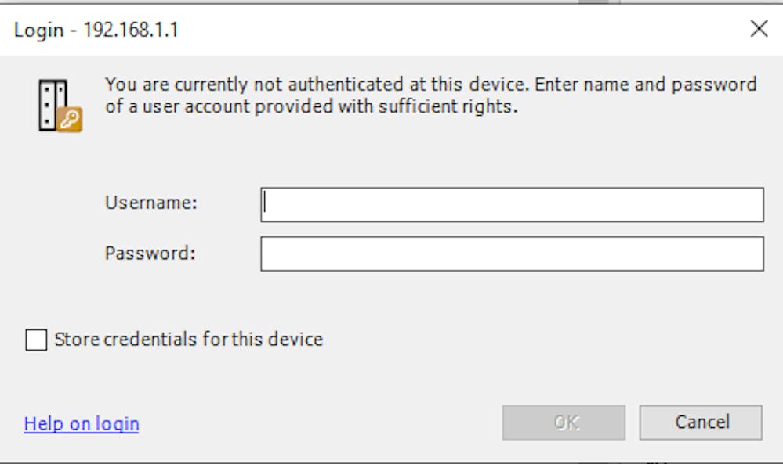Click the 'Login - 192.168.1.1' title text
Viewport: 783px width, 464px height.
pyautogui.click(x=96, y=30)
